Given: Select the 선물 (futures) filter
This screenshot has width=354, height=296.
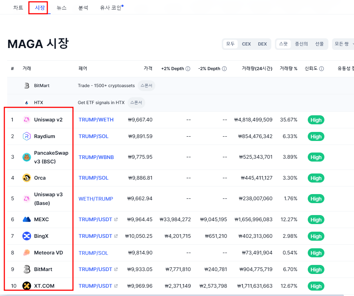Looking at the screenshot, I should tap(319, 44).
